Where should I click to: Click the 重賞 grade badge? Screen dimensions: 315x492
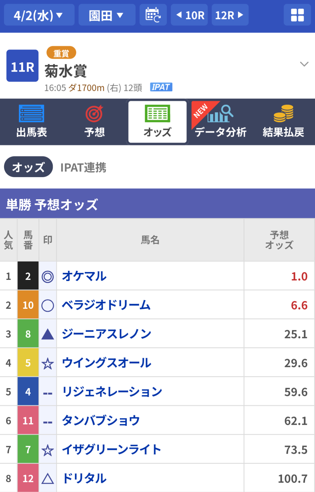61,53
